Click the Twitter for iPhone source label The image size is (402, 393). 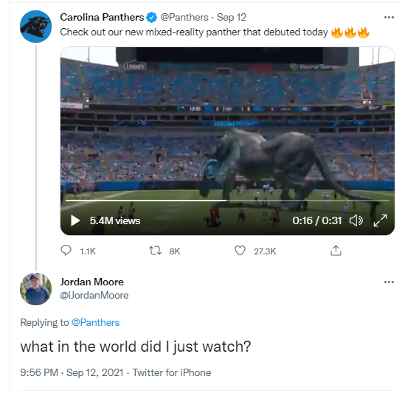(172, 372)
